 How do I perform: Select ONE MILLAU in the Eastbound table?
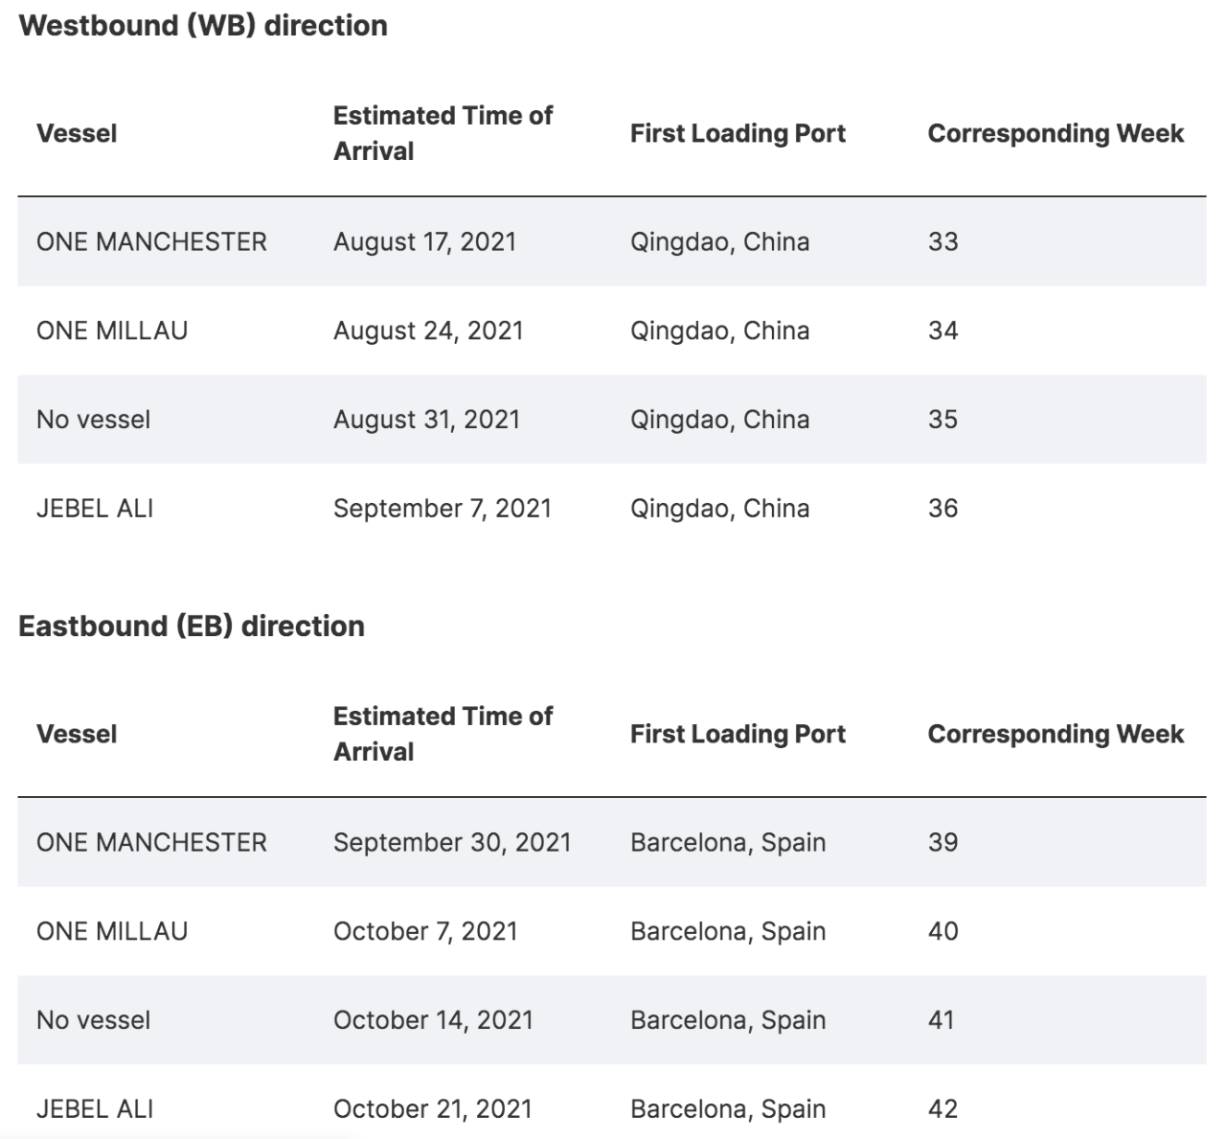(x=112, y=931)
